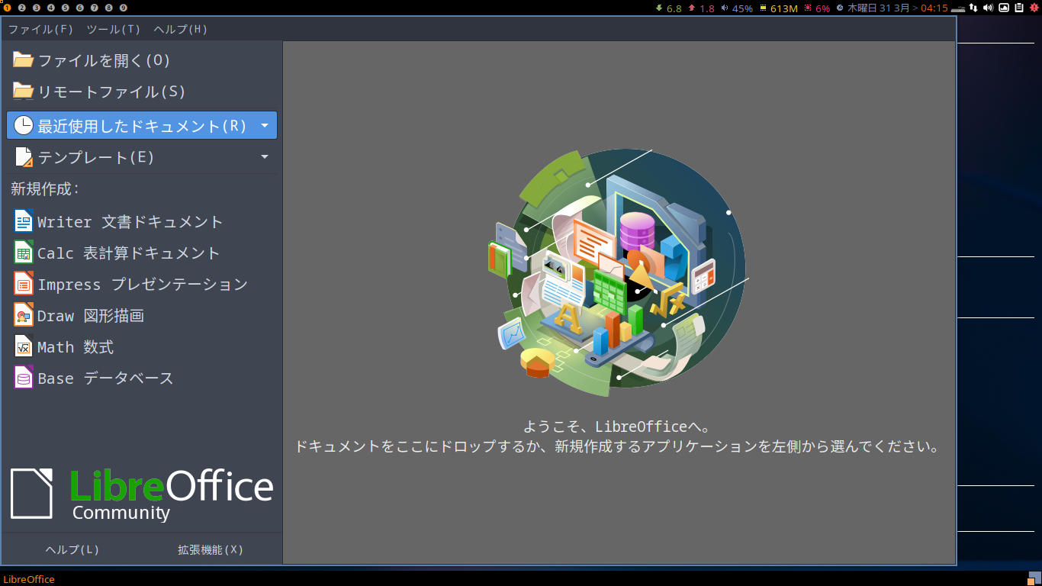Click the clock icon for recent documents

click(x=24, y=125)
